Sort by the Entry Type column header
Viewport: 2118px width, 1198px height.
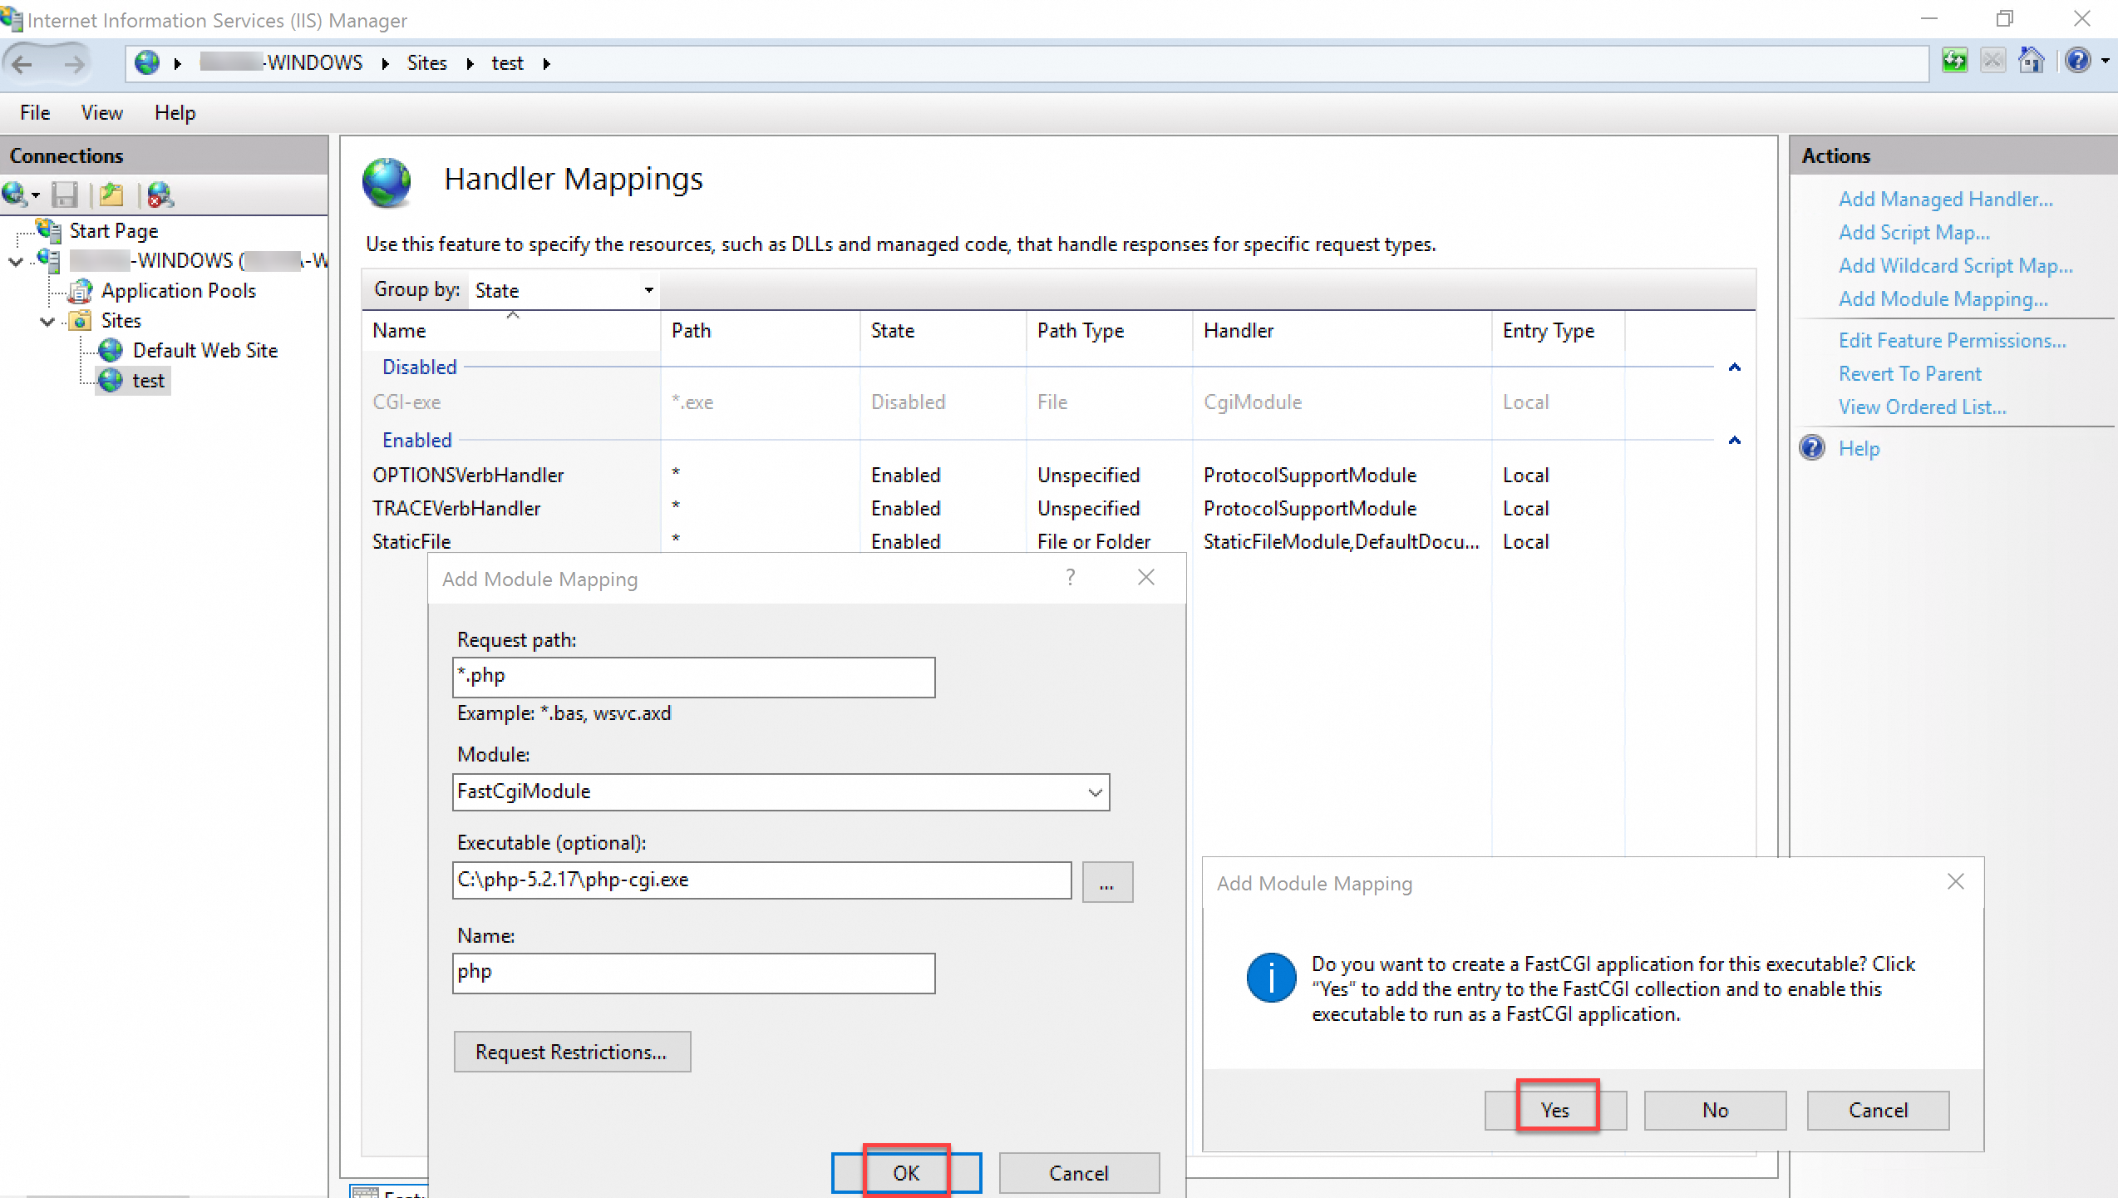tap(1558, 331)
